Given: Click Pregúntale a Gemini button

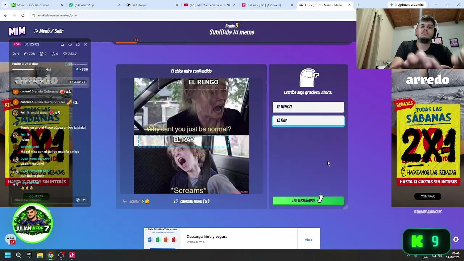Looking at the screenshot, I should 406,5.
